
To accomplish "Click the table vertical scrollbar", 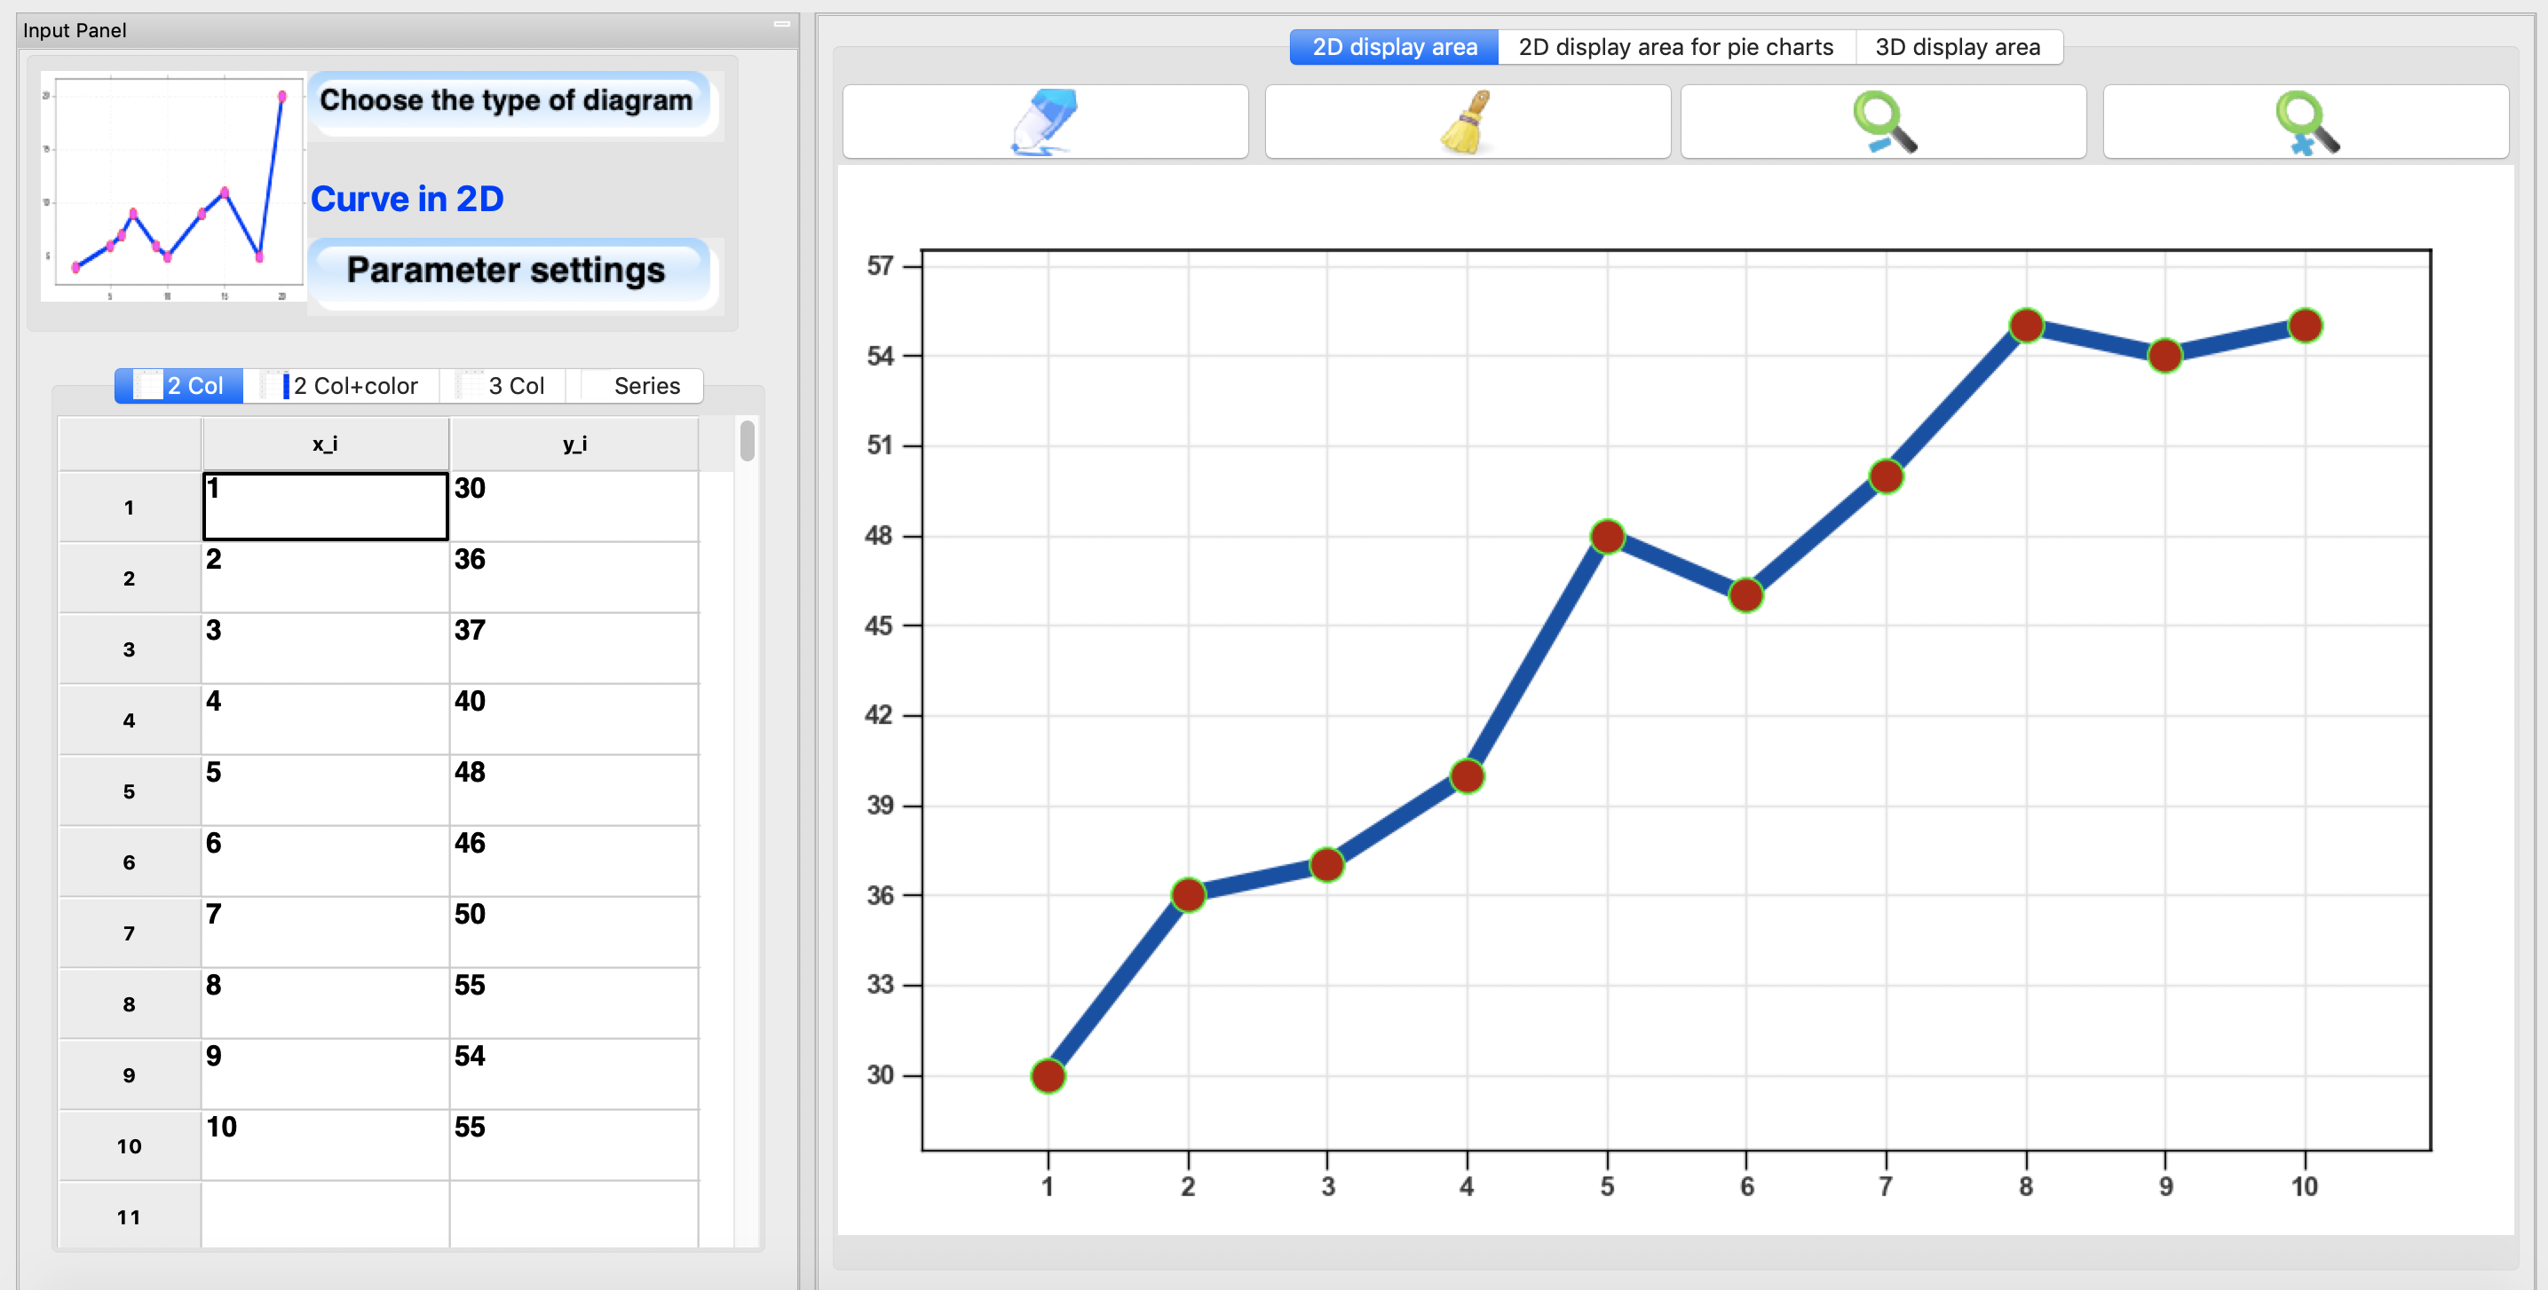I will tap(747, 440).
